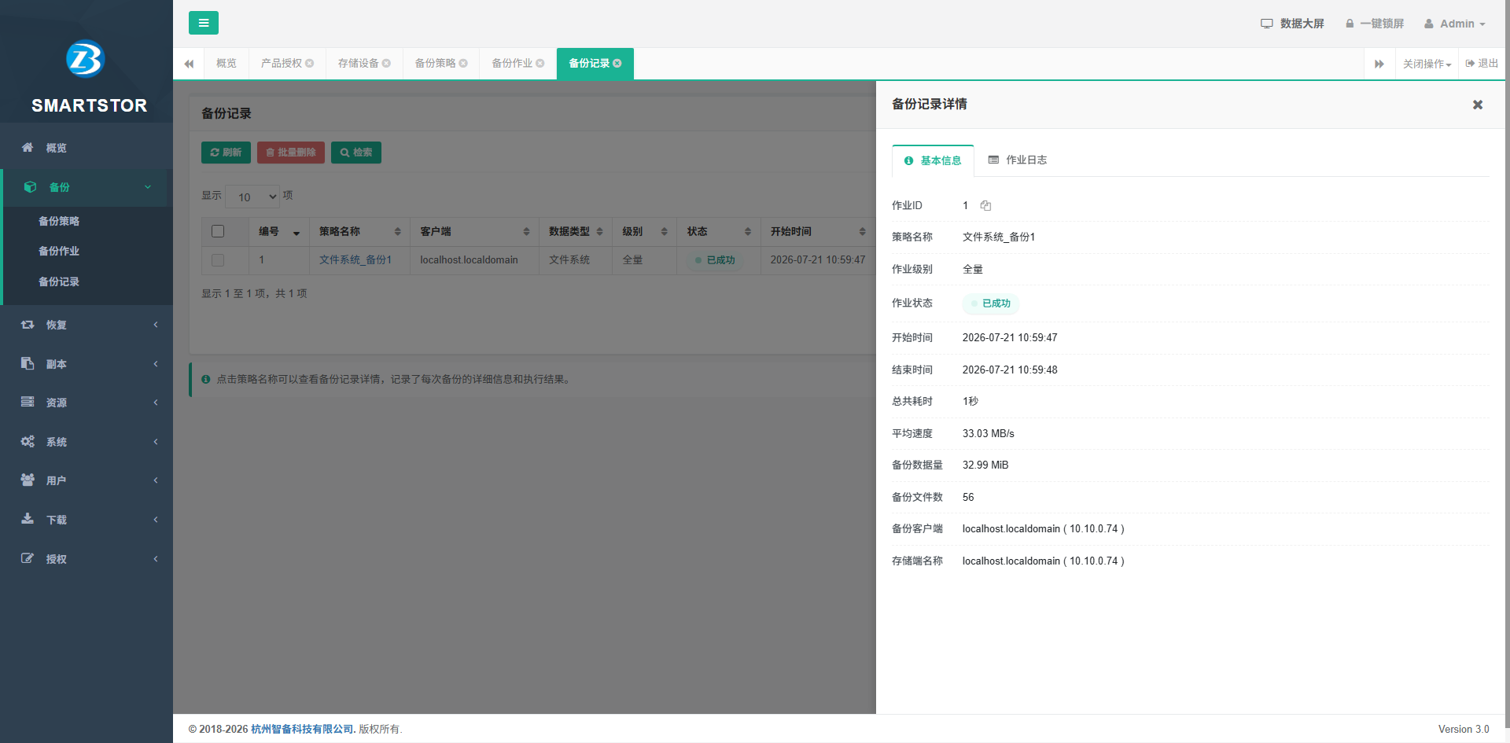Select 备份作业 in the sidebar submenu
The image size is (1510, 743).
(x=59, y=251)
